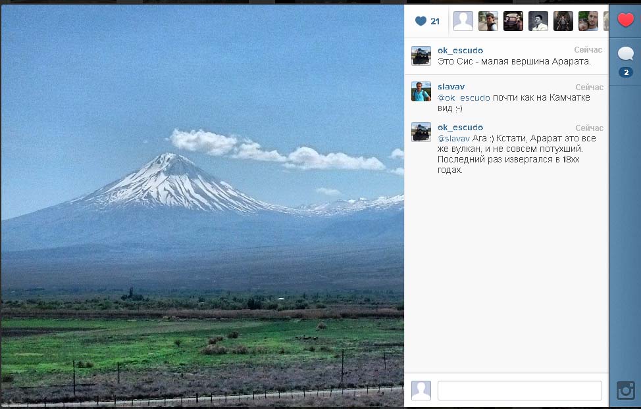This screenshot has height=409, width=641.
Task: Open the Instagram camera logo icon
Action: pos(625,390)
